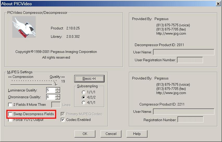Click into the Luminance Quality value field
Image resolution: width=222 pixels, height=142 pixels.
click(x=51, y=90)
